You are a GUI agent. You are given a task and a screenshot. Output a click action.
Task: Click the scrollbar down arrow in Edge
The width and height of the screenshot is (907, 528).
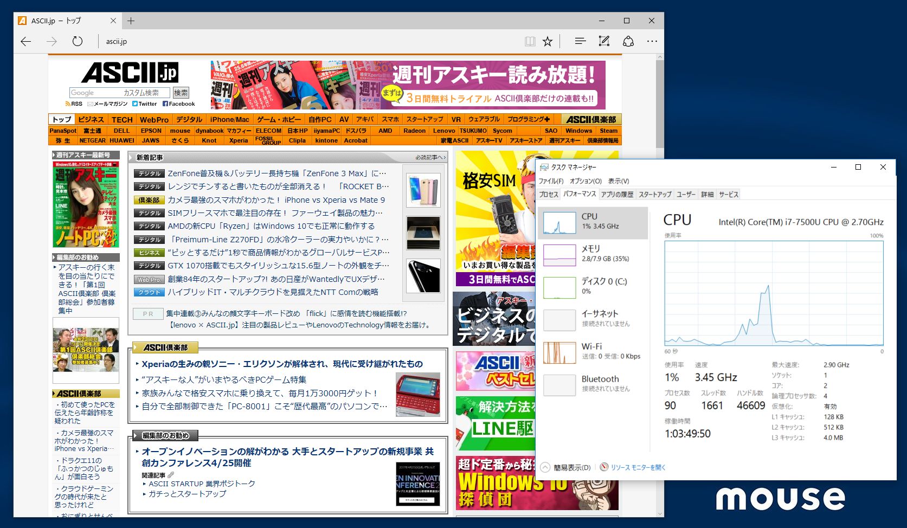660,513
